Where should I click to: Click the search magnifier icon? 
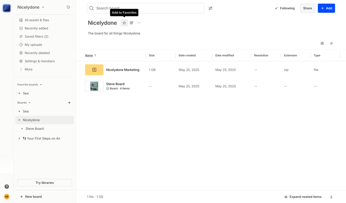pyautogui.click(x=92, y=8)
